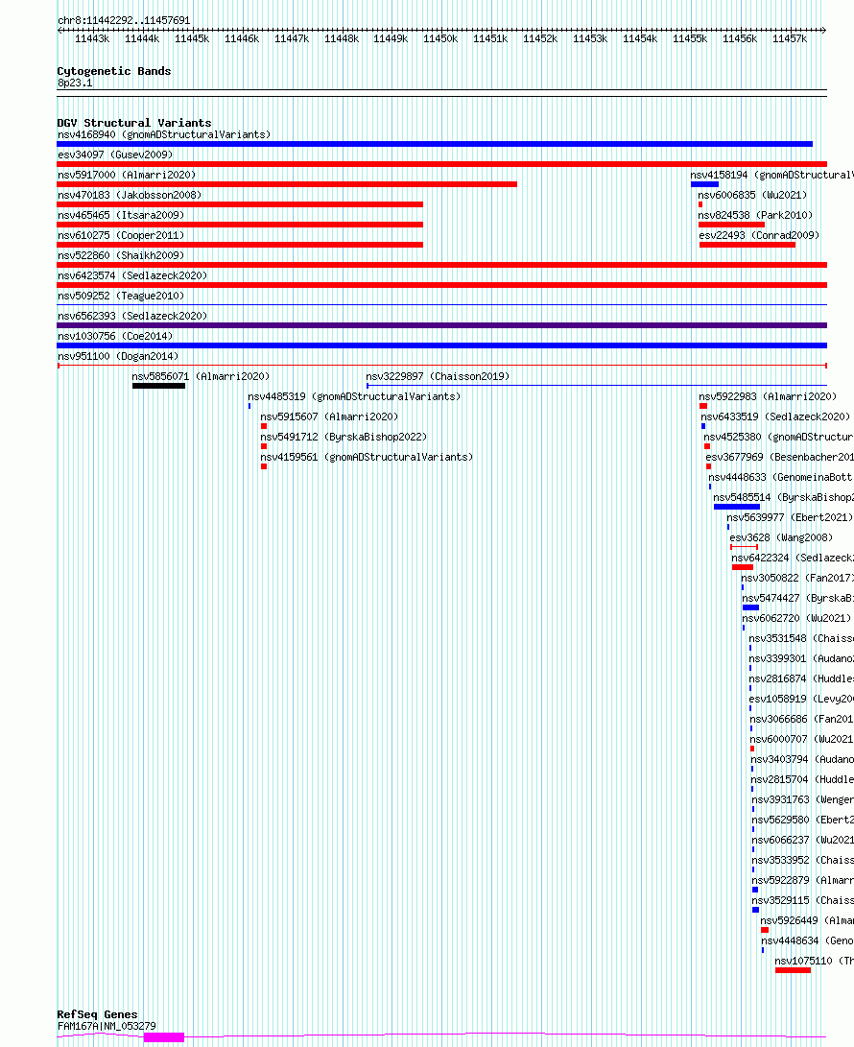Screen dimensions: 854x1047
Task: Select the esv34097 (Gusev2009) variant label
Action: click(x=115, y=155)
